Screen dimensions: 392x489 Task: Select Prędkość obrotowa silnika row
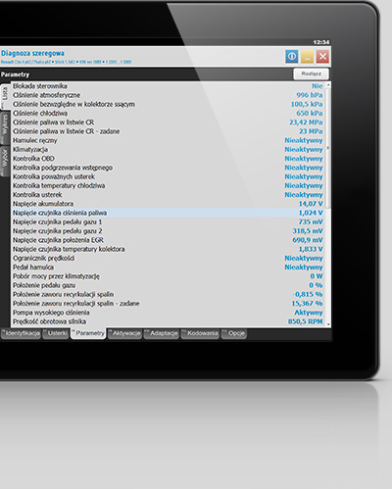coord(169,321)
